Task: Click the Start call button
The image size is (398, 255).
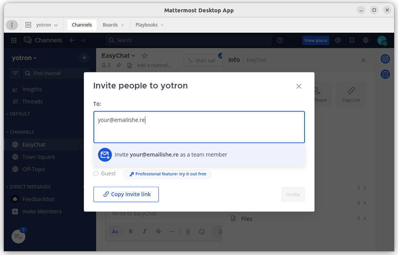Action: 202,60
